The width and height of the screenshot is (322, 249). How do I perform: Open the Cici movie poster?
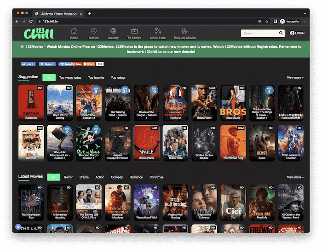tap(233, 203)
